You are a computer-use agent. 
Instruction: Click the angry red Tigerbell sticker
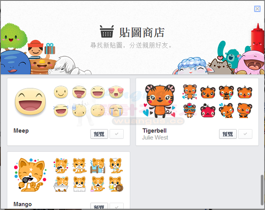(x=208, y=111)
